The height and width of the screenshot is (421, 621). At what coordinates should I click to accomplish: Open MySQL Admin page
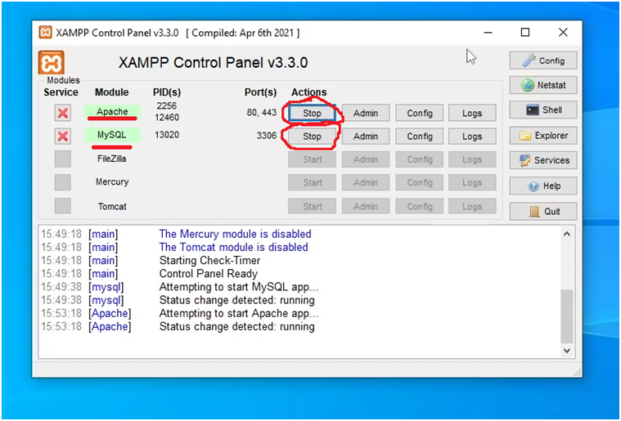point(366,137)
